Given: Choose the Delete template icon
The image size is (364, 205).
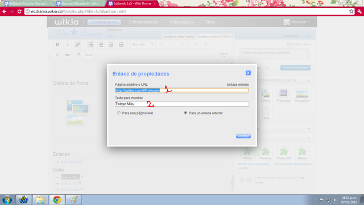Looking at the screenshot, I should [302, 153].
